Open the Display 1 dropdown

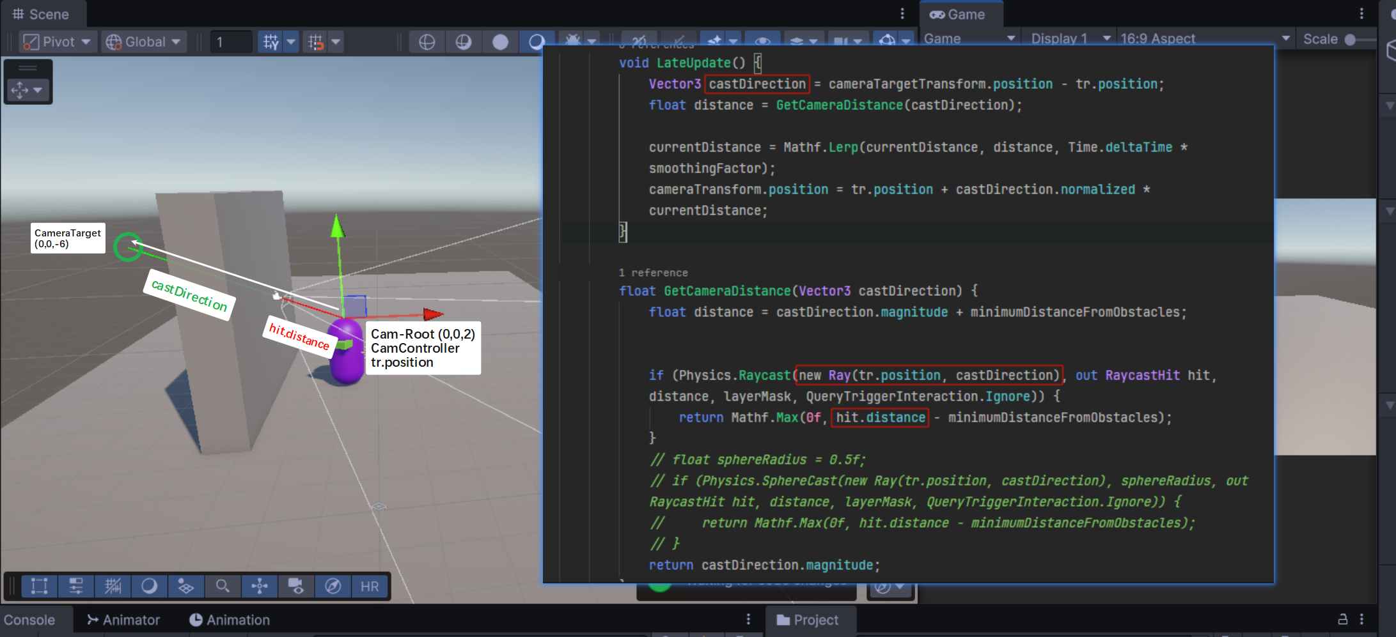1069,38
